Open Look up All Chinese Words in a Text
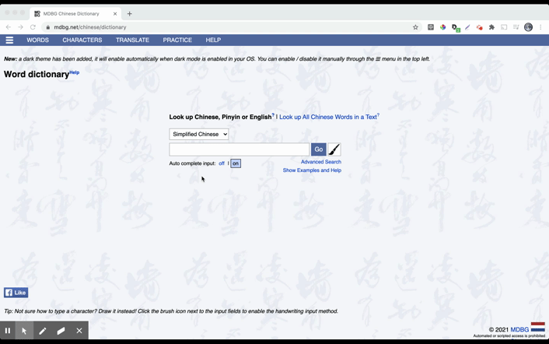This screenshot has width=549, height=344. (328, 117)
